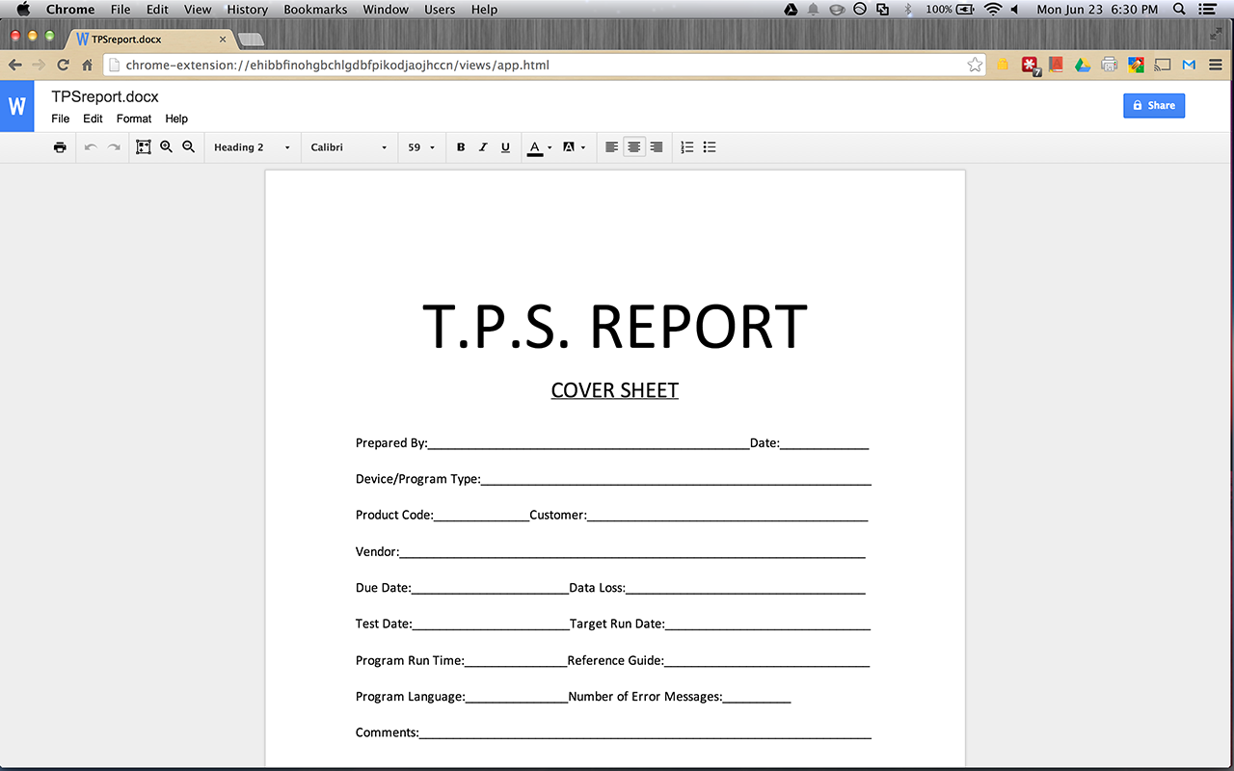Open the Google Cast extension icon

(1163, 65)
